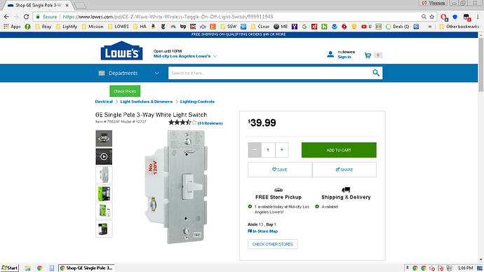Click the mylowes account person icon
484x272 pixels.
330,55
